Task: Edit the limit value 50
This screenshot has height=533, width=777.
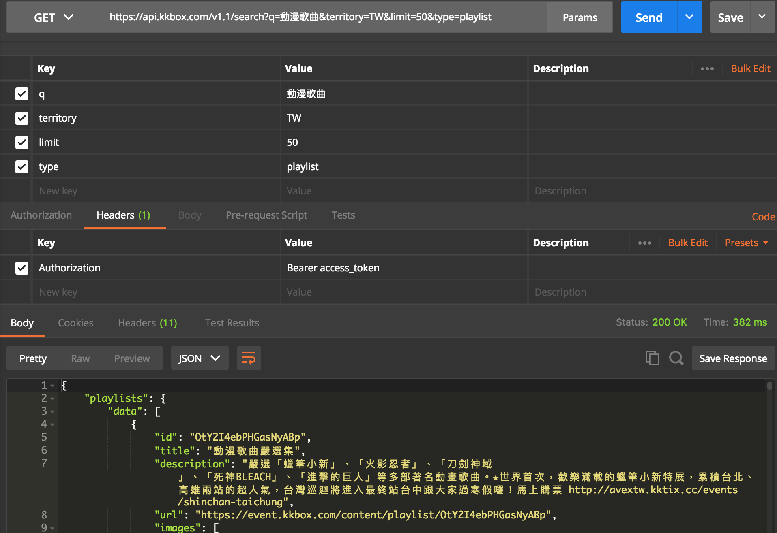Action: 404,143
